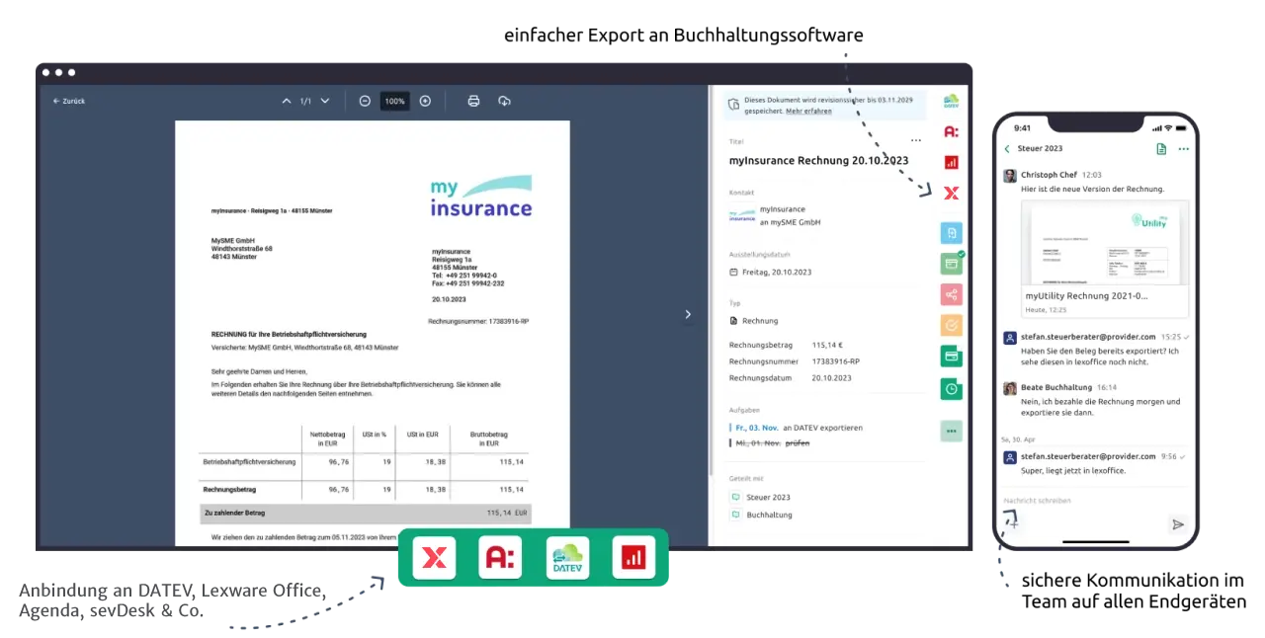
Task: Share the document via pink share icon
Action: tap(951, 294)
